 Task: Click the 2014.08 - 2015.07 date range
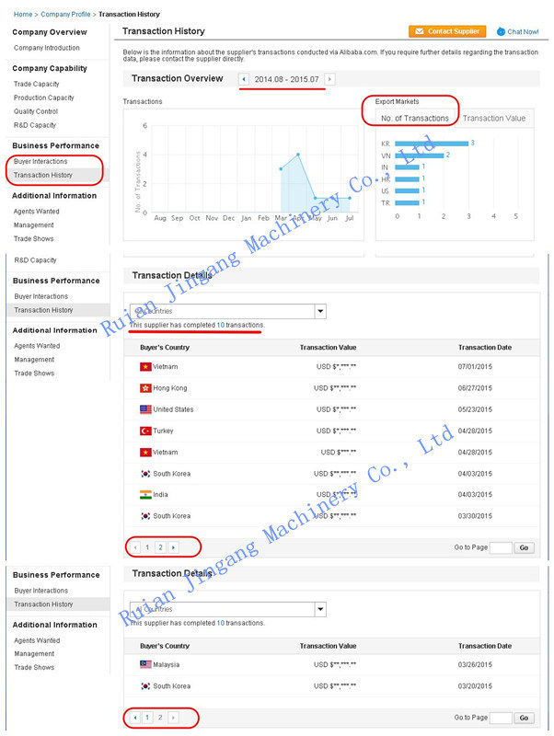(286, 79)
